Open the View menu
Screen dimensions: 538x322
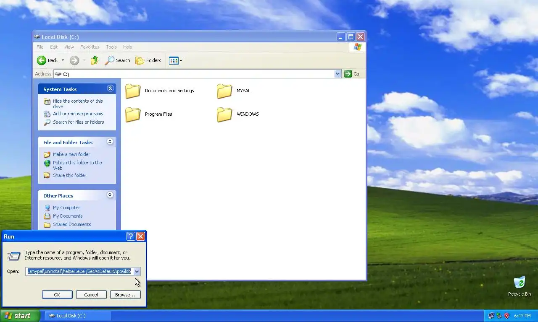tap(69, 47)
